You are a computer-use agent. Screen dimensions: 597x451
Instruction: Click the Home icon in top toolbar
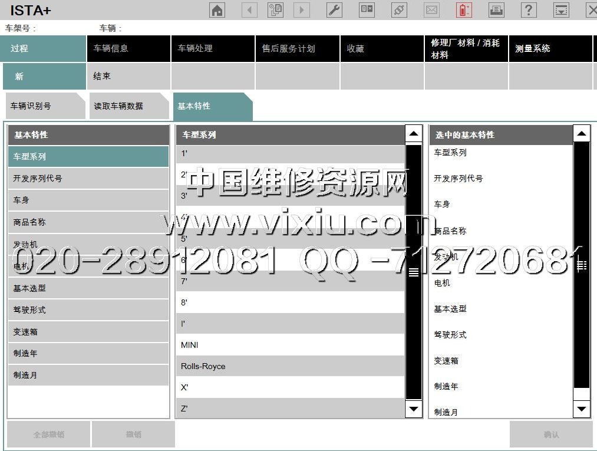click(217, 10)
